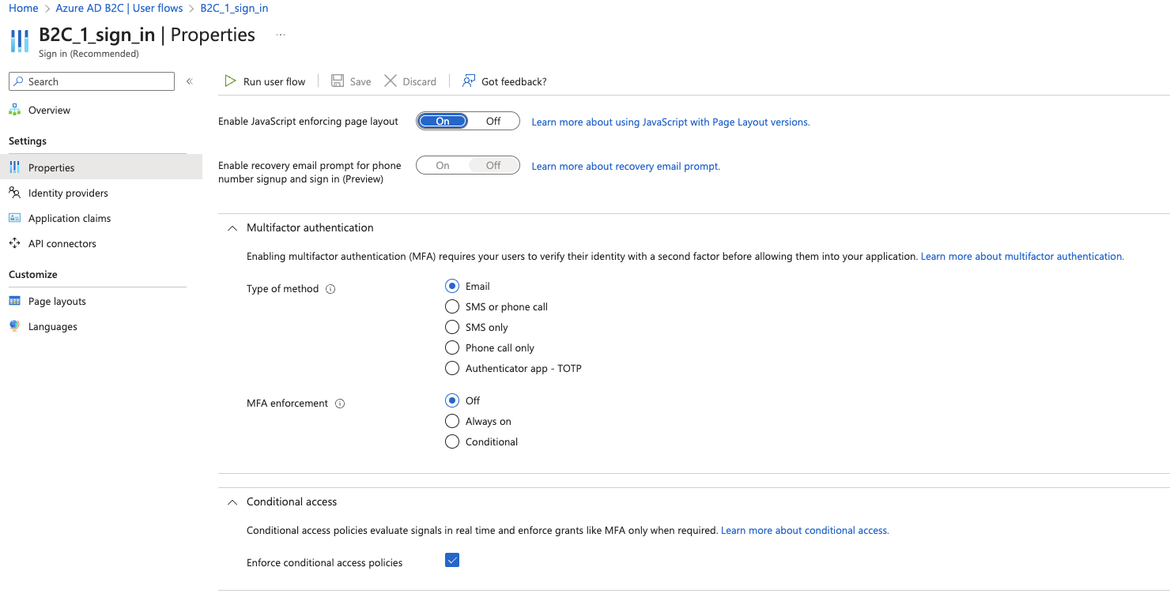This screenshot has height=601, width=1170.
Task: Click the Languages globe icon
Action: 14,326
